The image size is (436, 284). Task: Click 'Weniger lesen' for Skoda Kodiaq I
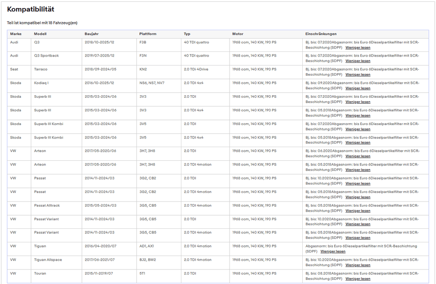(358, 88)
